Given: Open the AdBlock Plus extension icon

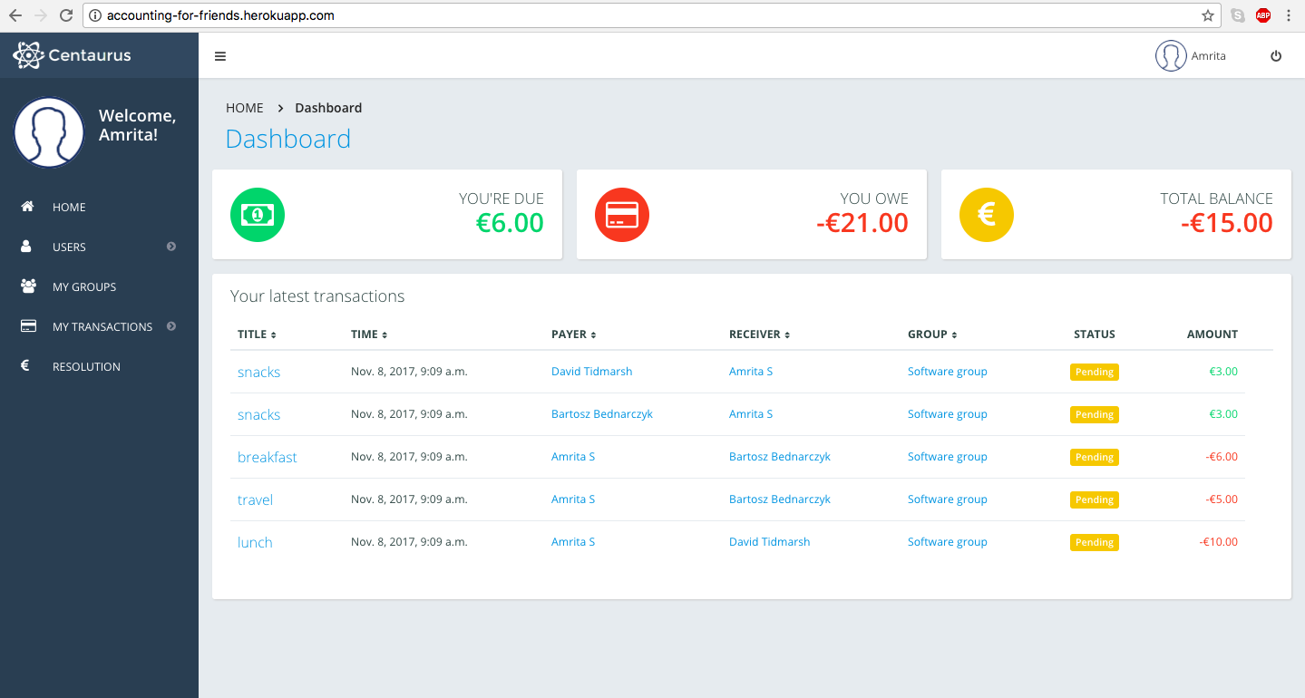Looking at the screenshot, I should pos(1263,15).
